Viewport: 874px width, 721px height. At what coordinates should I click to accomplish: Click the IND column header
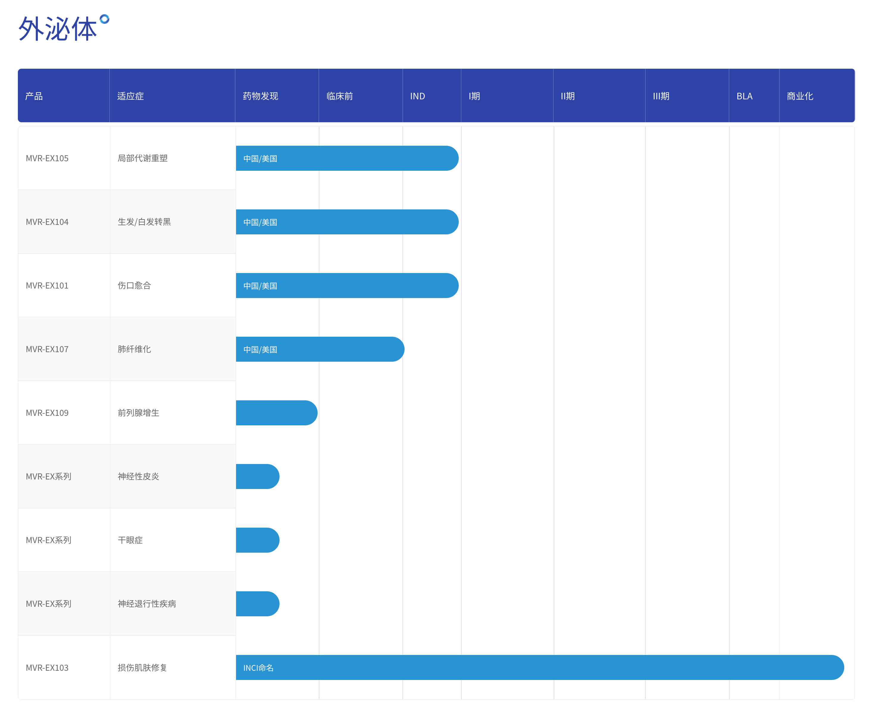click(432, 95)
